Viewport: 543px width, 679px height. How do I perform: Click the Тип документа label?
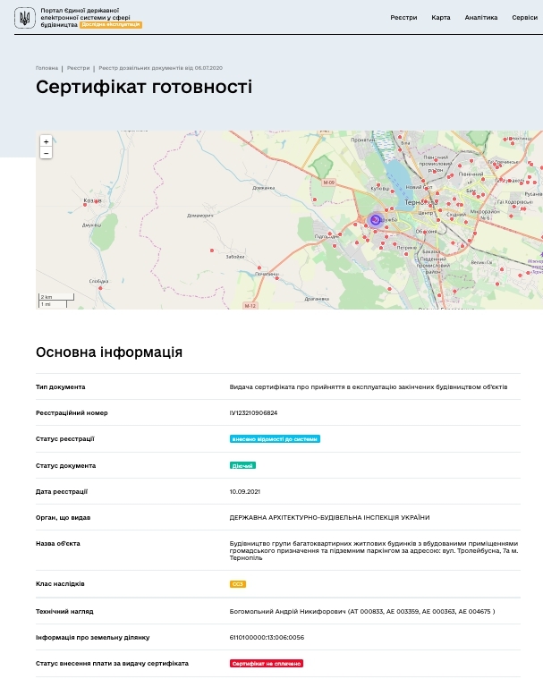[60, 386]
